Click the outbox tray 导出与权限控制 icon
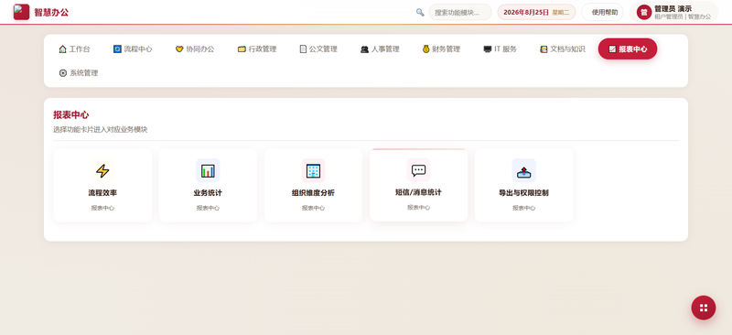This screenshot has height=335, width=732. point(523,171)
